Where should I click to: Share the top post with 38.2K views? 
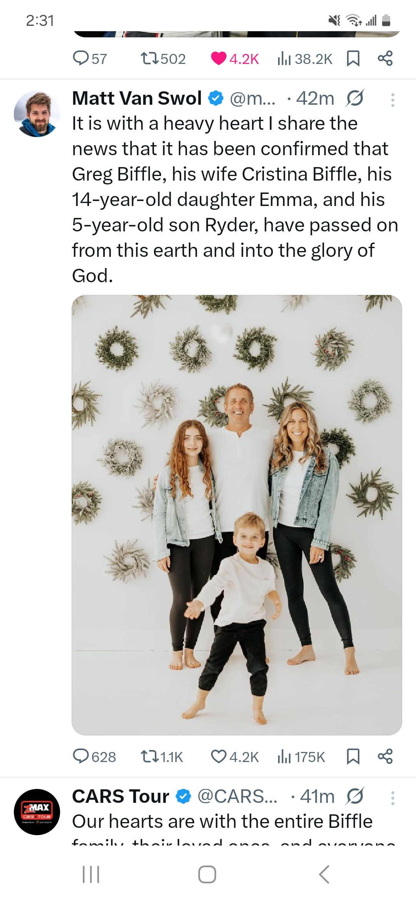[x=385, y=59]
